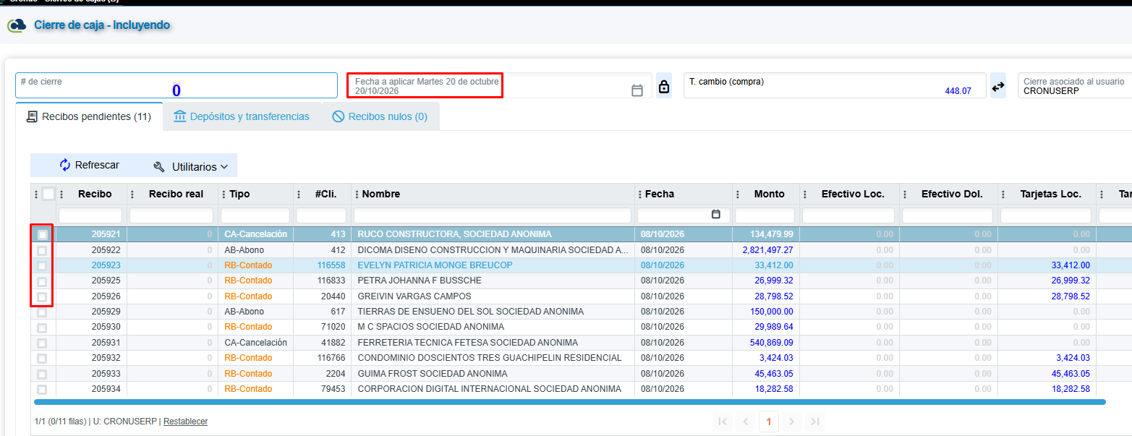Viewport: 1132px width, 436px height.
Task: Click the Tipo column filter box
Action: click(x=255, y=215)
